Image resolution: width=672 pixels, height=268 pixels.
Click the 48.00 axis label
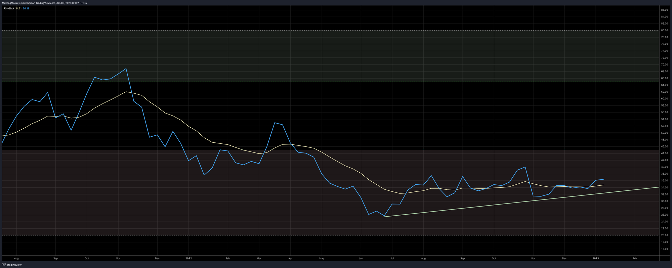pyautogui.click(x=664, y=140)
